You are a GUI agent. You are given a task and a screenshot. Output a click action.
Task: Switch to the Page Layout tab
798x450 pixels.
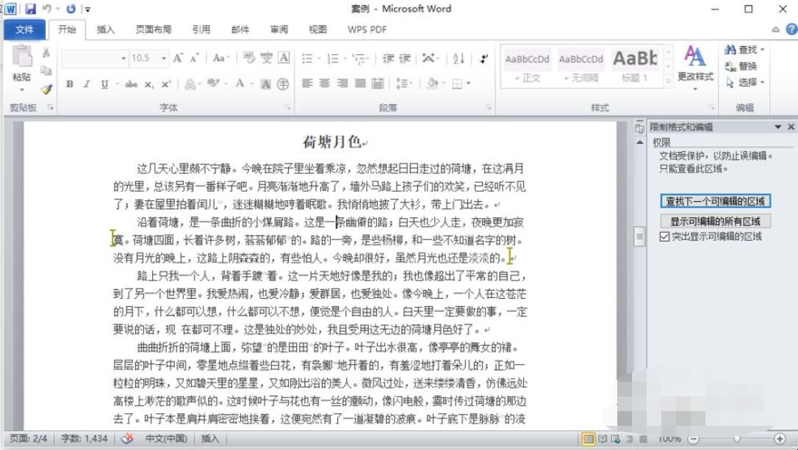point(153,29)
